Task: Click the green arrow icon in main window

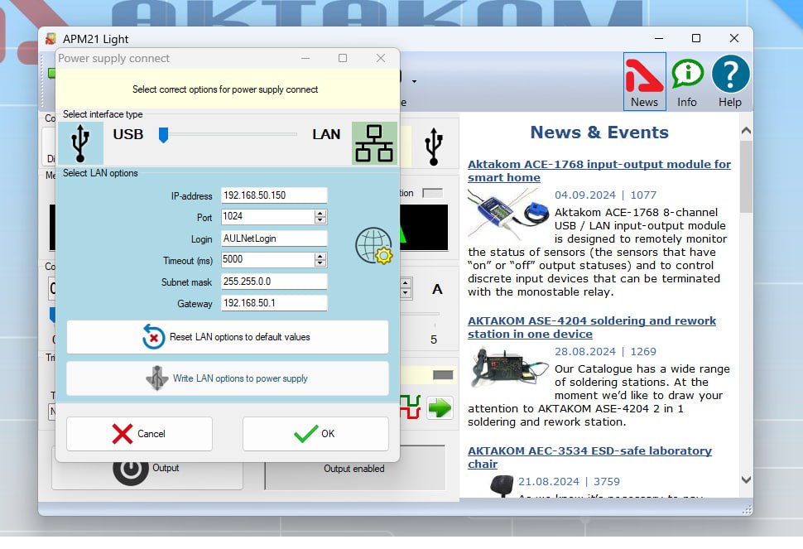Action: click(440, 408)
